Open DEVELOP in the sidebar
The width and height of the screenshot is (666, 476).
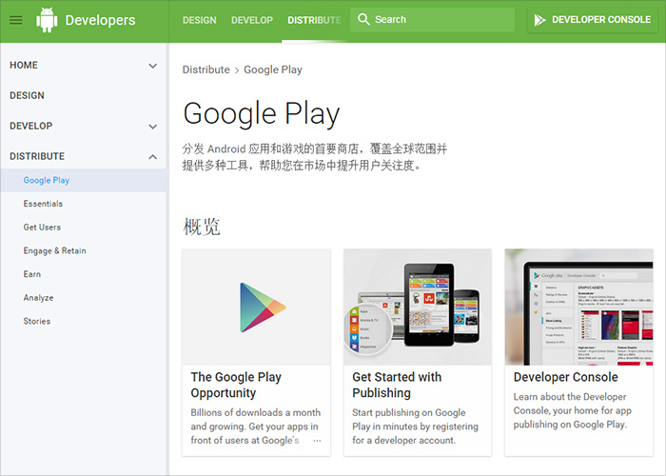[31, 126]
